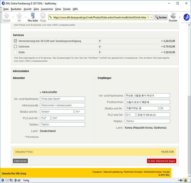Open the Bearbeiten menu
The height and width of the screenshot is (183, 191).
16,9
